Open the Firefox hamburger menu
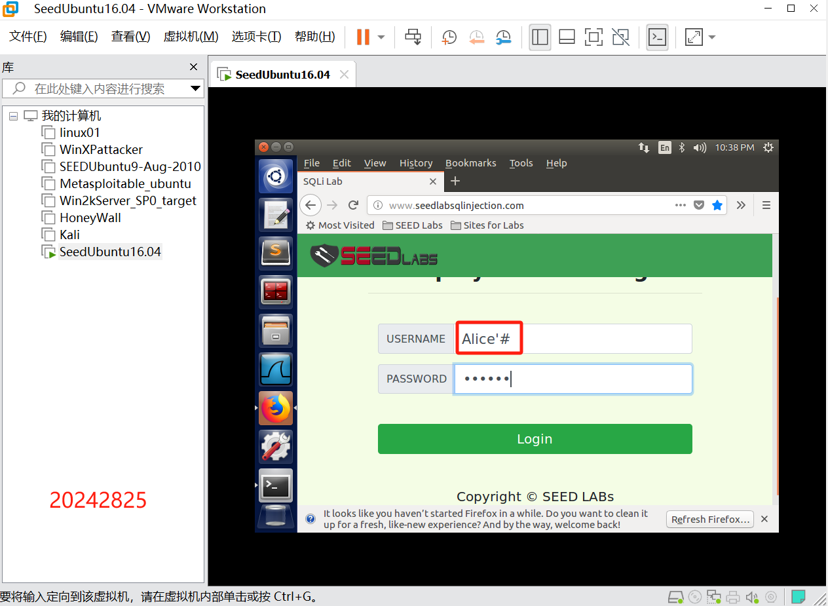The width and height of the screenshot is (828, 606). [x=766, y=205]
